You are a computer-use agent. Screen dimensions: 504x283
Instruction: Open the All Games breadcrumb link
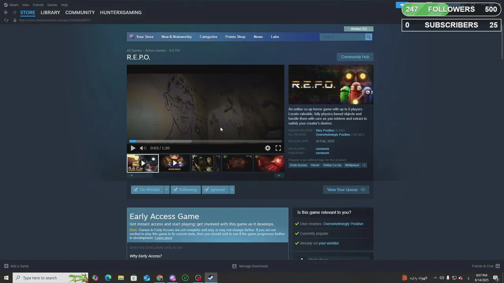(134, 51)
